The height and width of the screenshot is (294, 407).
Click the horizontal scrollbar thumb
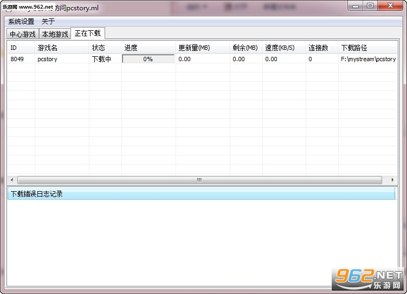(199, 180)
